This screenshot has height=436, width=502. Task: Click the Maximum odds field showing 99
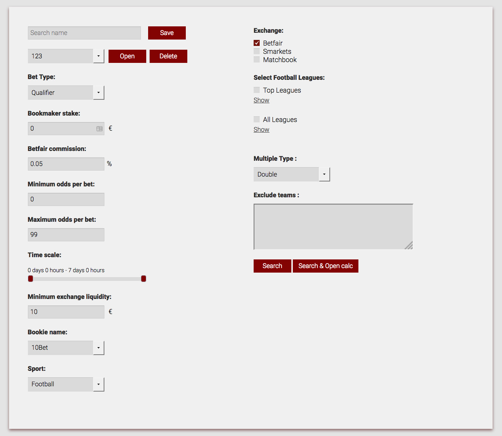[x=66, y=235]
